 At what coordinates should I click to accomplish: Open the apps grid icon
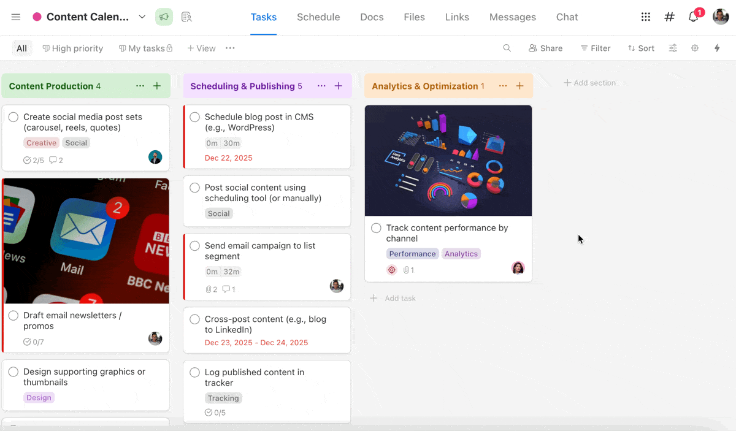click(x=646, y=17)
